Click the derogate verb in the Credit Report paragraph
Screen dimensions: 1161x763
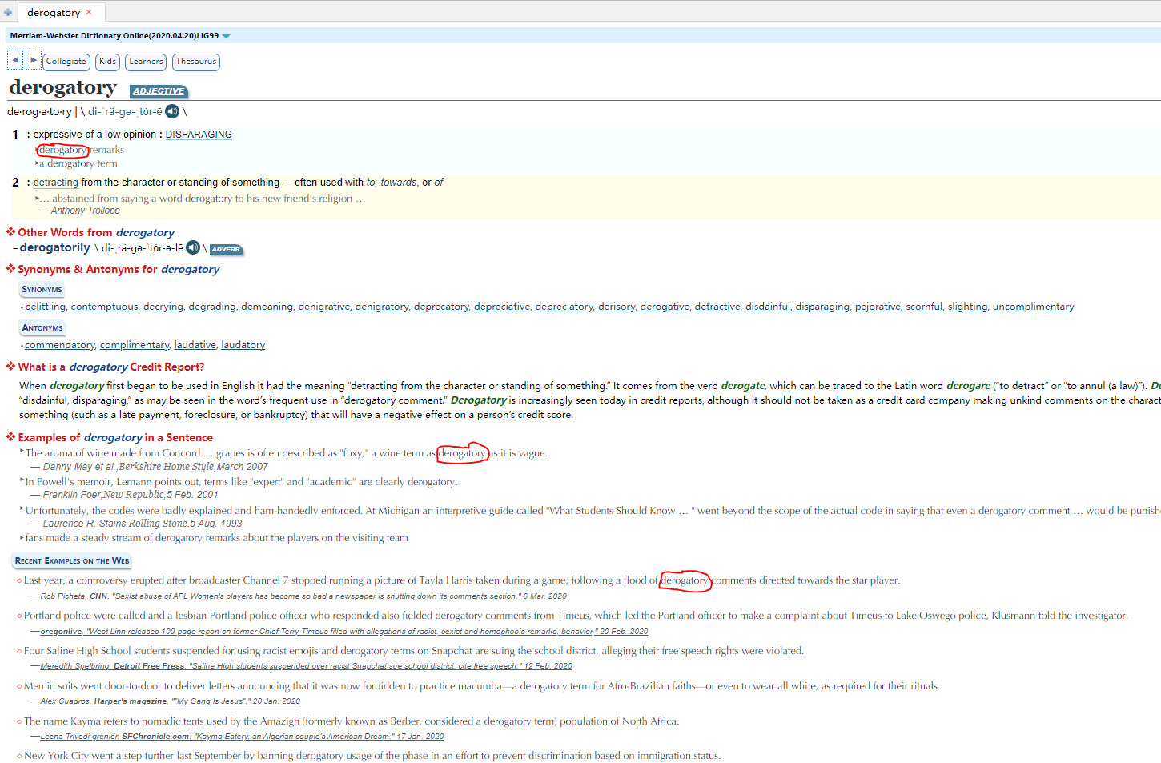pyautogui.click(x=743, y=386)
